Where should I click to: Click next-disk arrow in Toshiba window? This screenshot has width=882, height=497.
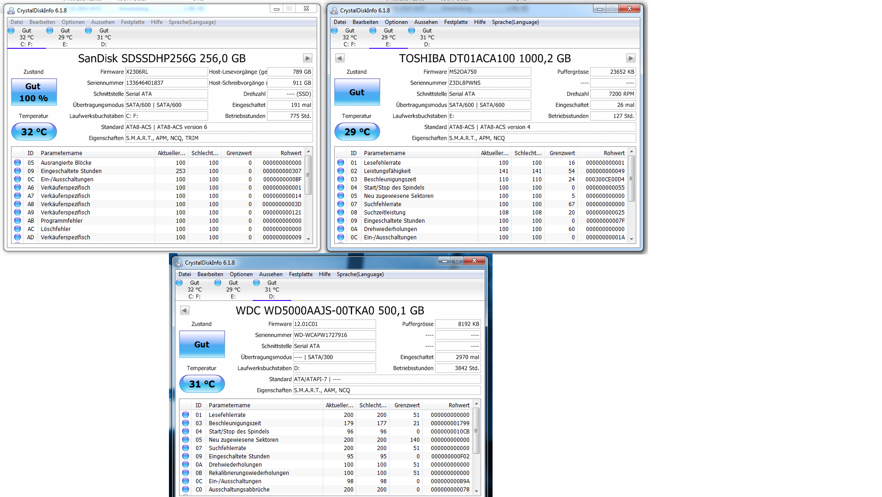click(631, 58)
